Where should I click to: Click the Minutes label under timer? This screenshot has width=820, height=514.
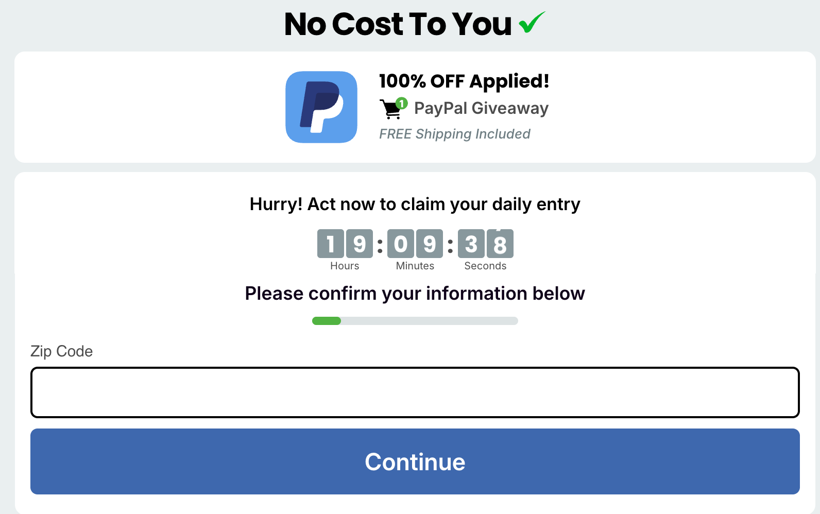tap(415, 266)
